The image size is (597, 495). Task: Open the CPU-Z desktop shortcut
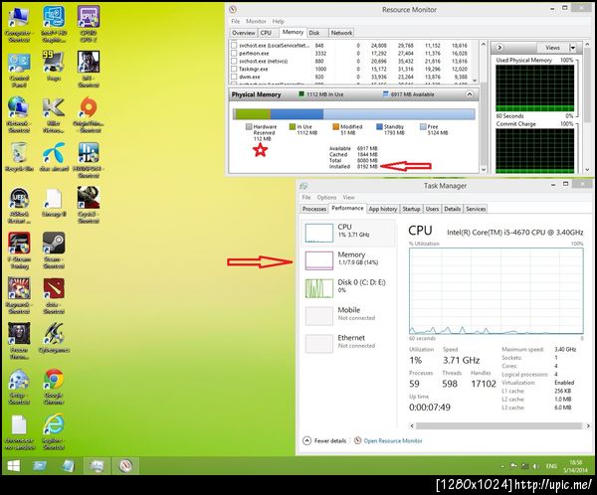(89, 24)
